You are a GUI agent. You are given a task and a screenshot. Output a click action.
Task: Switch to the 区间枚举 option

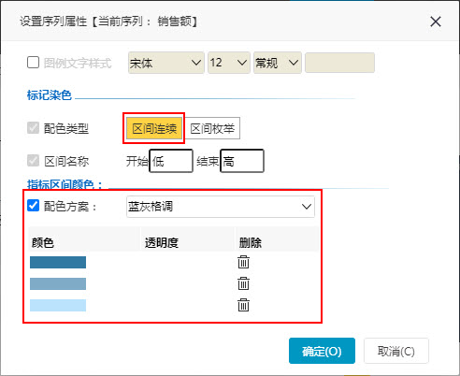pos(212,128)
